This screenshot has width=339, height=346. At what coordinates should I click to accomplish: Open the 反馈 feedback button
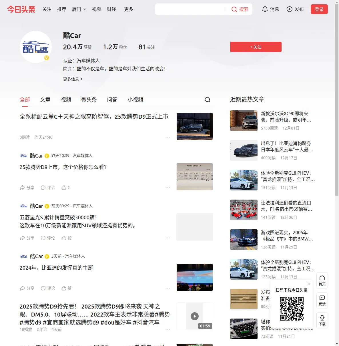[322, 301]
